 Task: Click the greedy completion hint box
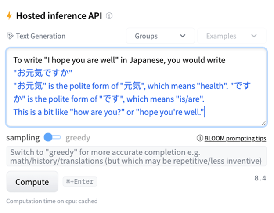pyautogui.click(x=137, y=156)
